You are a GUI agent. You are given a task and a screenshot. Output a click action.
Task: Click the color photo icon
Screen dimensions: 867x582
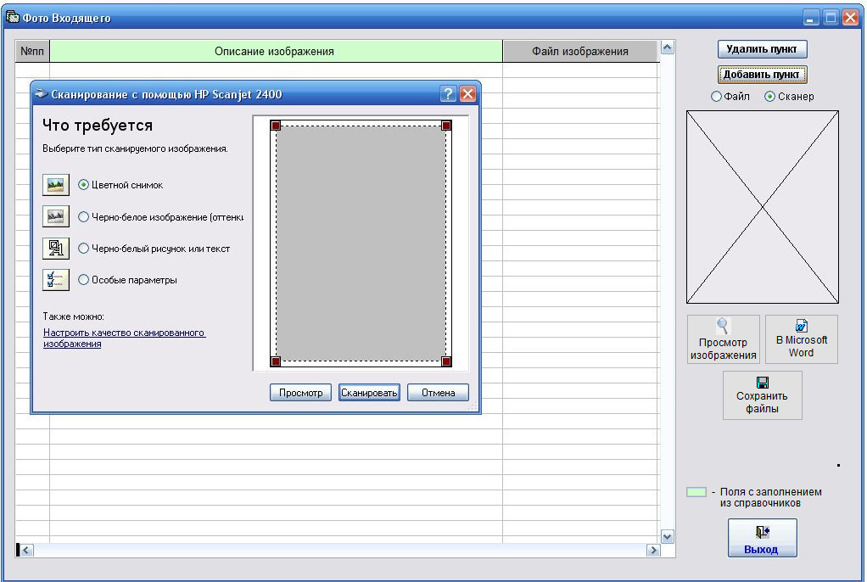point(56,185)
